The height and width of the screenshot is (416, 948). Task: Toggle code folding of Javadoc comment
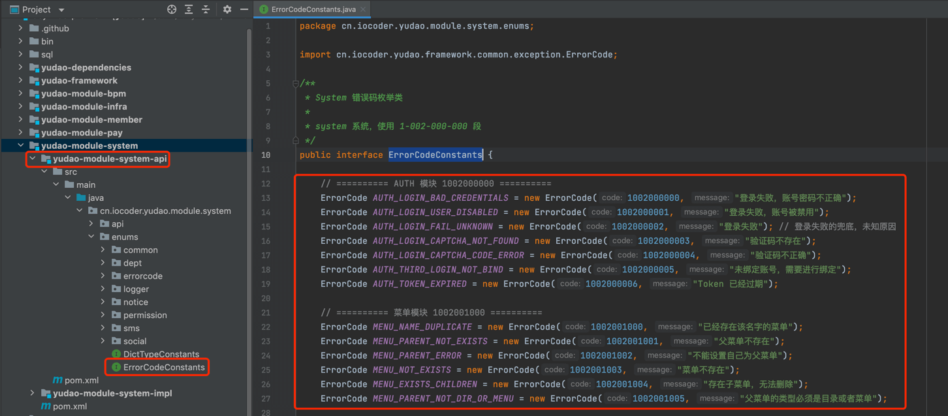(296, 83)
